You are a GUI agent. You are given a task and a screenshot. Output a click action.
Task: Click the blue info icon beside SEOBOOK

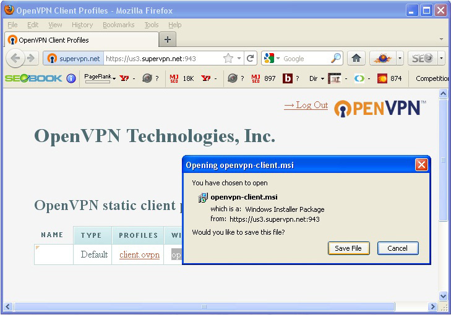(71, 78)
